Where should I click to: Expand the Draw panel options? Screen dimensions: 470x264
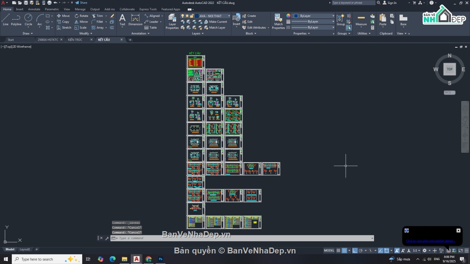[x=28, y=34]
